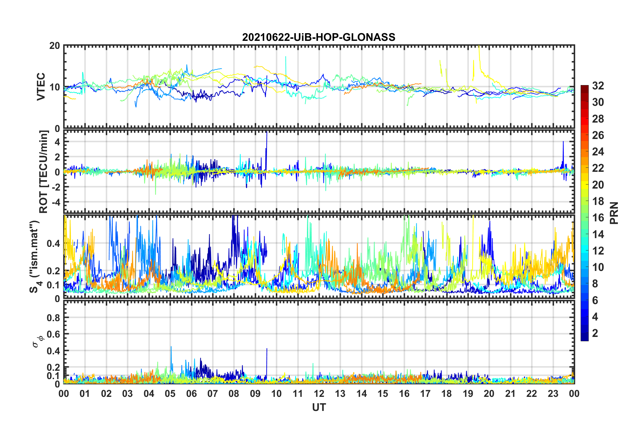Click the VTEC axis tick label 20
This screenshot has width=638, height=426.
[54, 46]
